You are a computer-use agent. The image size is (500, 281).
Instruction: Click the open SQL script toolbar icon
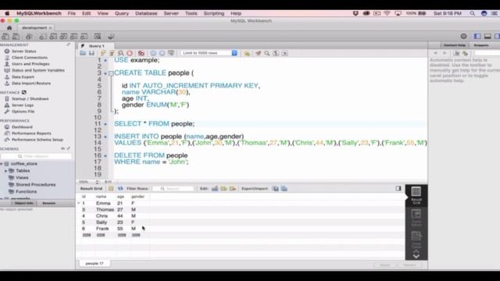(16, 37)
